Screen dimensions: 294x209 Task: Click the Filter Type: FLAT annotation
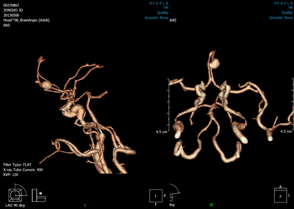point(18,165)
